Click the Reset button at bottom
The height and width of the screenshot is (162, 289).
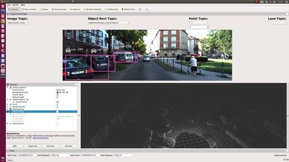tap(10, 160)
